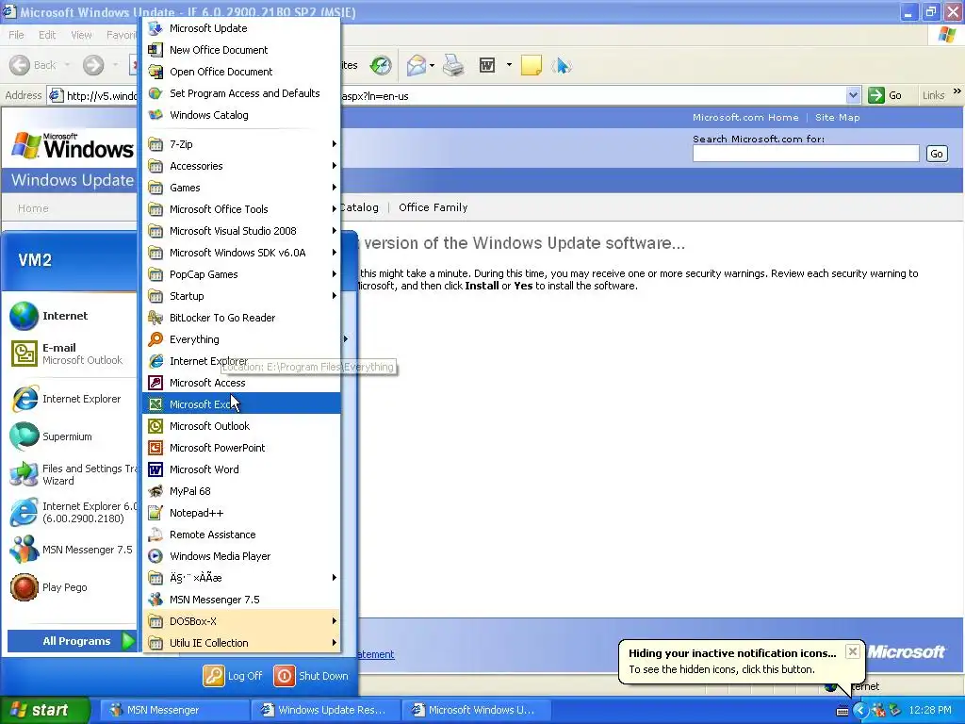Click the Log Off button
This screenshot has width=965, height=724.
click(x=234, y=676)
